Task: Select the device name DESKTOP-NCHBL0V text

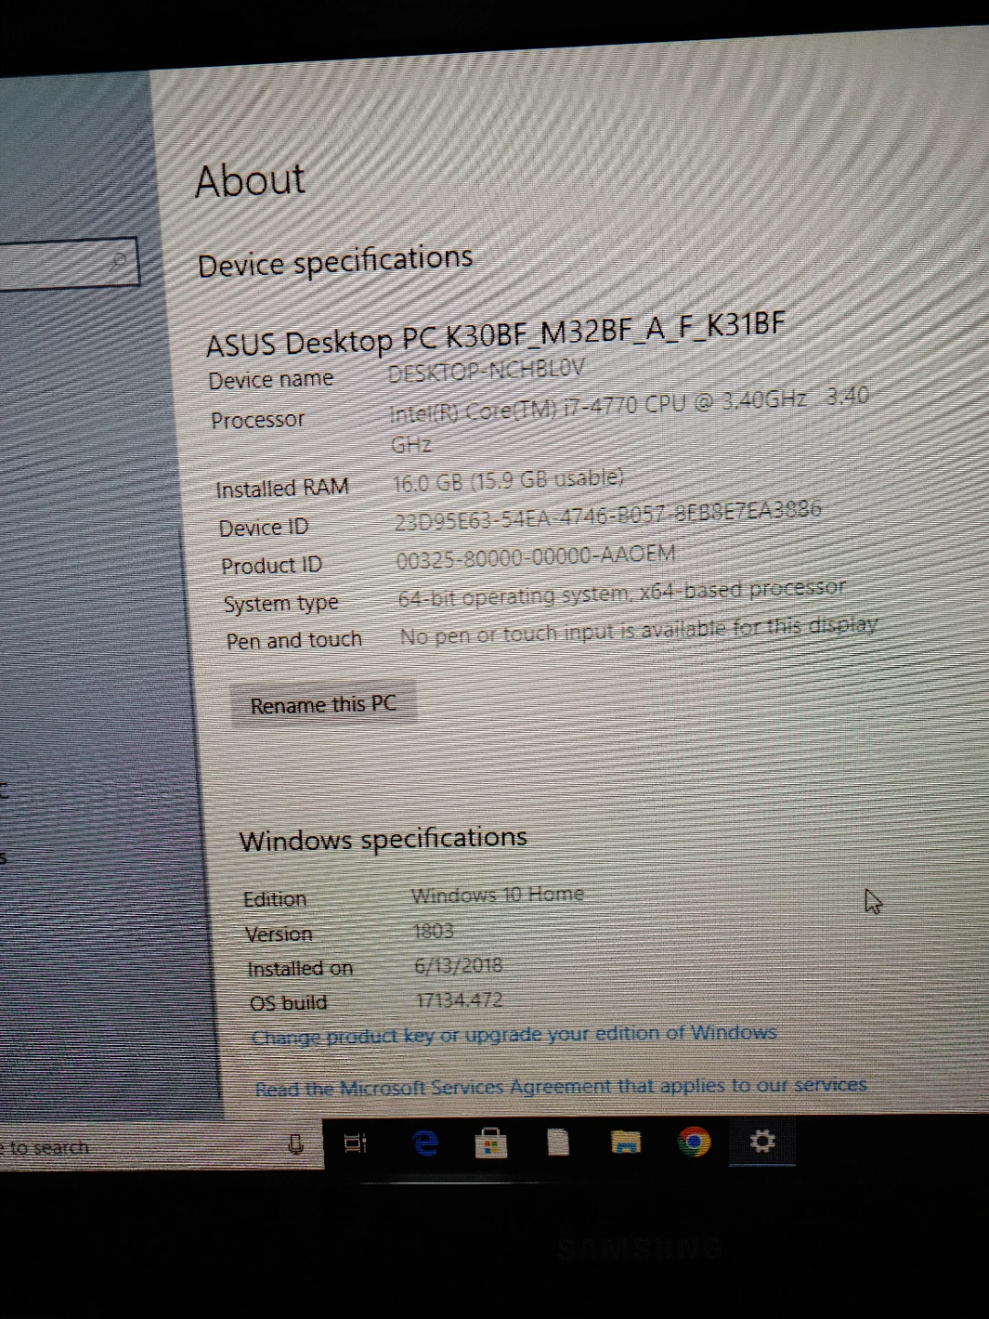Action: 486,370
